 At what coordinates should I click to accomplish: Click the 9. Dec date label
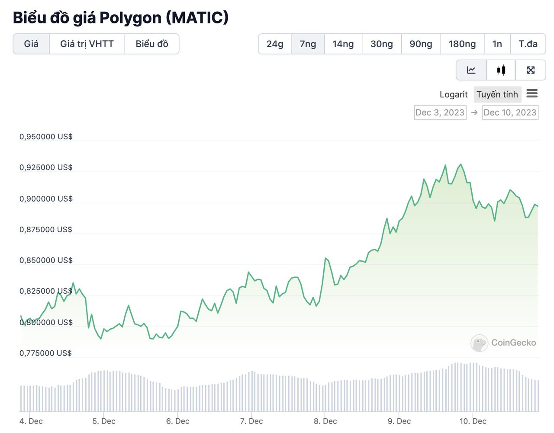click(399, 421)
